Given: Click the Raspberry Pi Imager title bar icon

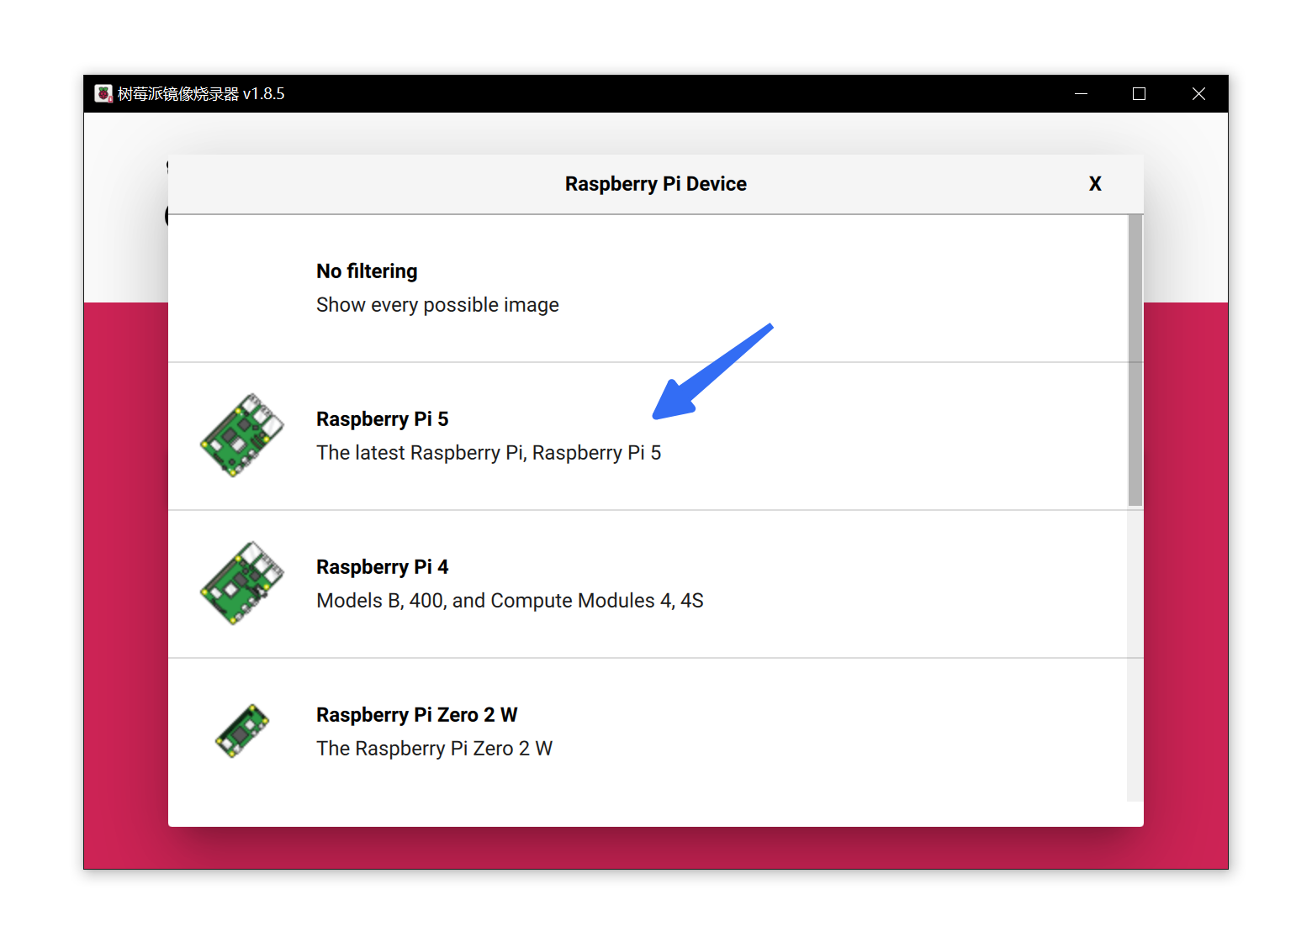Looking at the screenshot, I should tap(103, 93).
